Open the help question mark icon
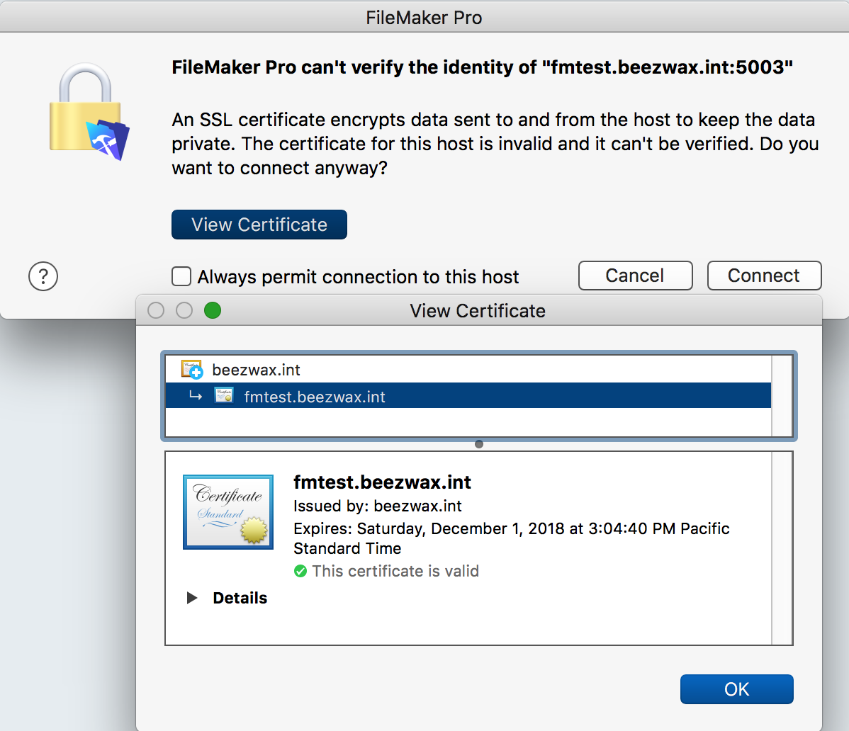 click(x=43, y=276)
